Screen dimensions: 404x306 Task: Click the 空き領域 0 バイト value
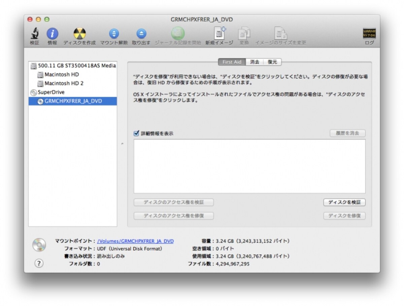[224, 249]
